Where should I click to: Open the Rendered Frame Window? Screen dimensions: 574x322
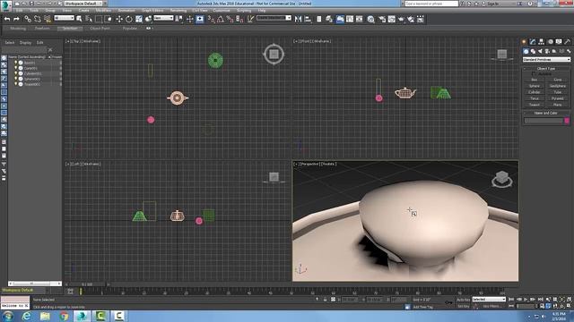click(x=392, y=19)
